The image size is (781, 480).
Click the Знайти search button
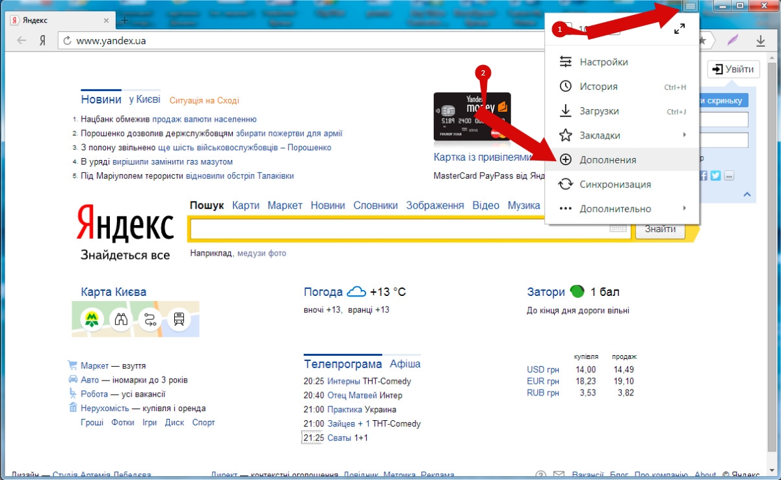pos(660,229)
